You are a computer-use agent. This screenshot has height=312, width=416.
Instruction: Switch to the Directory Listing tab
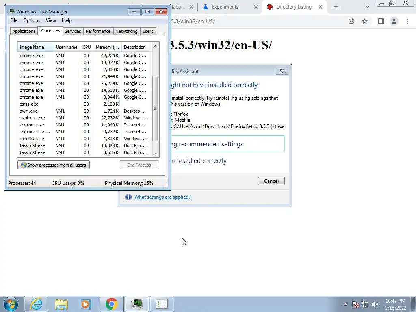[294, 7]
